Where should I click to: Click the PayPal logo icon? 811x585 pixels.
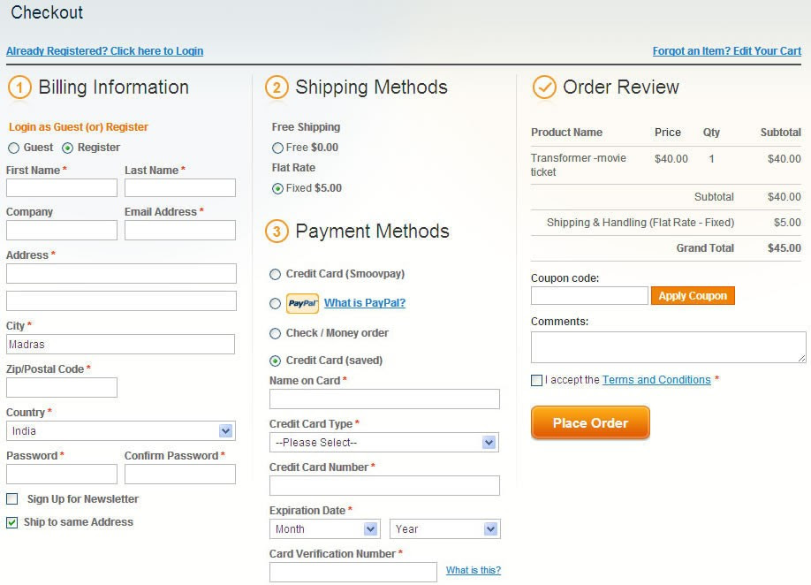[302, 304]
